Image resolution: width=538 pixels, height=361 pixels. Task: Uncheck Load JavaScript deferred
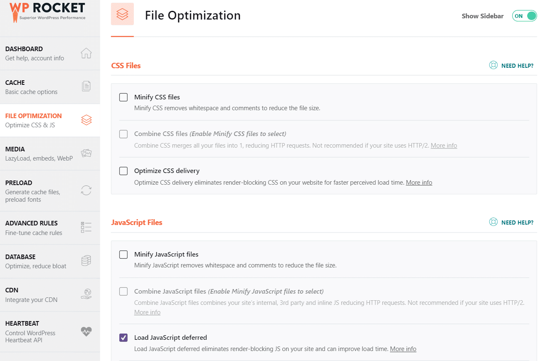tap(123, 338)
